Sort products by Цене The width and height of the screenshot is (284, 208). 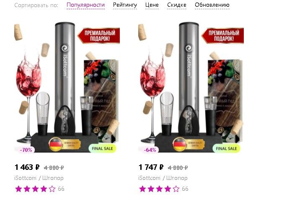(152, 5)
